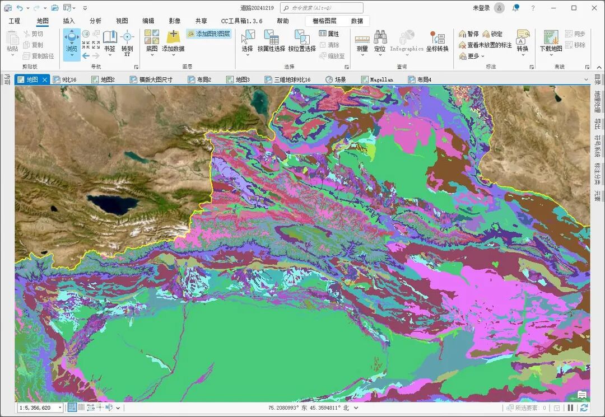Screen dimensions: 605x417
Task: Toggle 锁定 lock labels
Action: 492,34
